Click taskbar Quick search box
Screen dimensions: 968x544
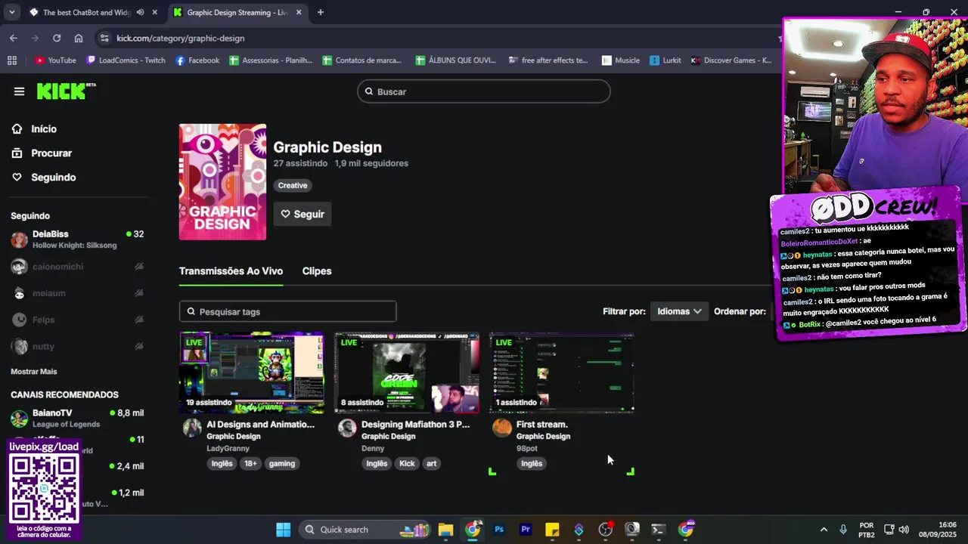[365, 530]
